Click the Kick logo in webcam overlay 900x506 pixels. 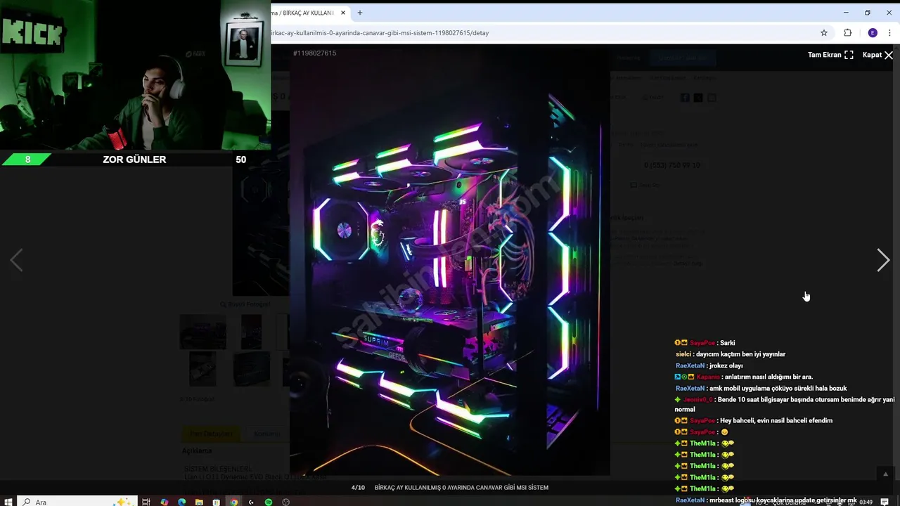click(33, 32)
